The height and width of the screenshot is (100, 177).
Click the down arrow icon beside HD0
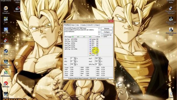point(90,43)
